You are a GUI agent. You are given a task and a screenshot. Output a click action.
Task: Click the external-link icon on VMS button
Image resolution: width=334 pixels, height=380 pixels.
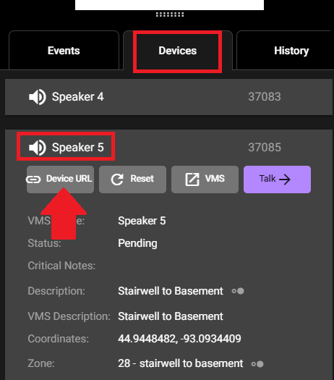point(192,180)
